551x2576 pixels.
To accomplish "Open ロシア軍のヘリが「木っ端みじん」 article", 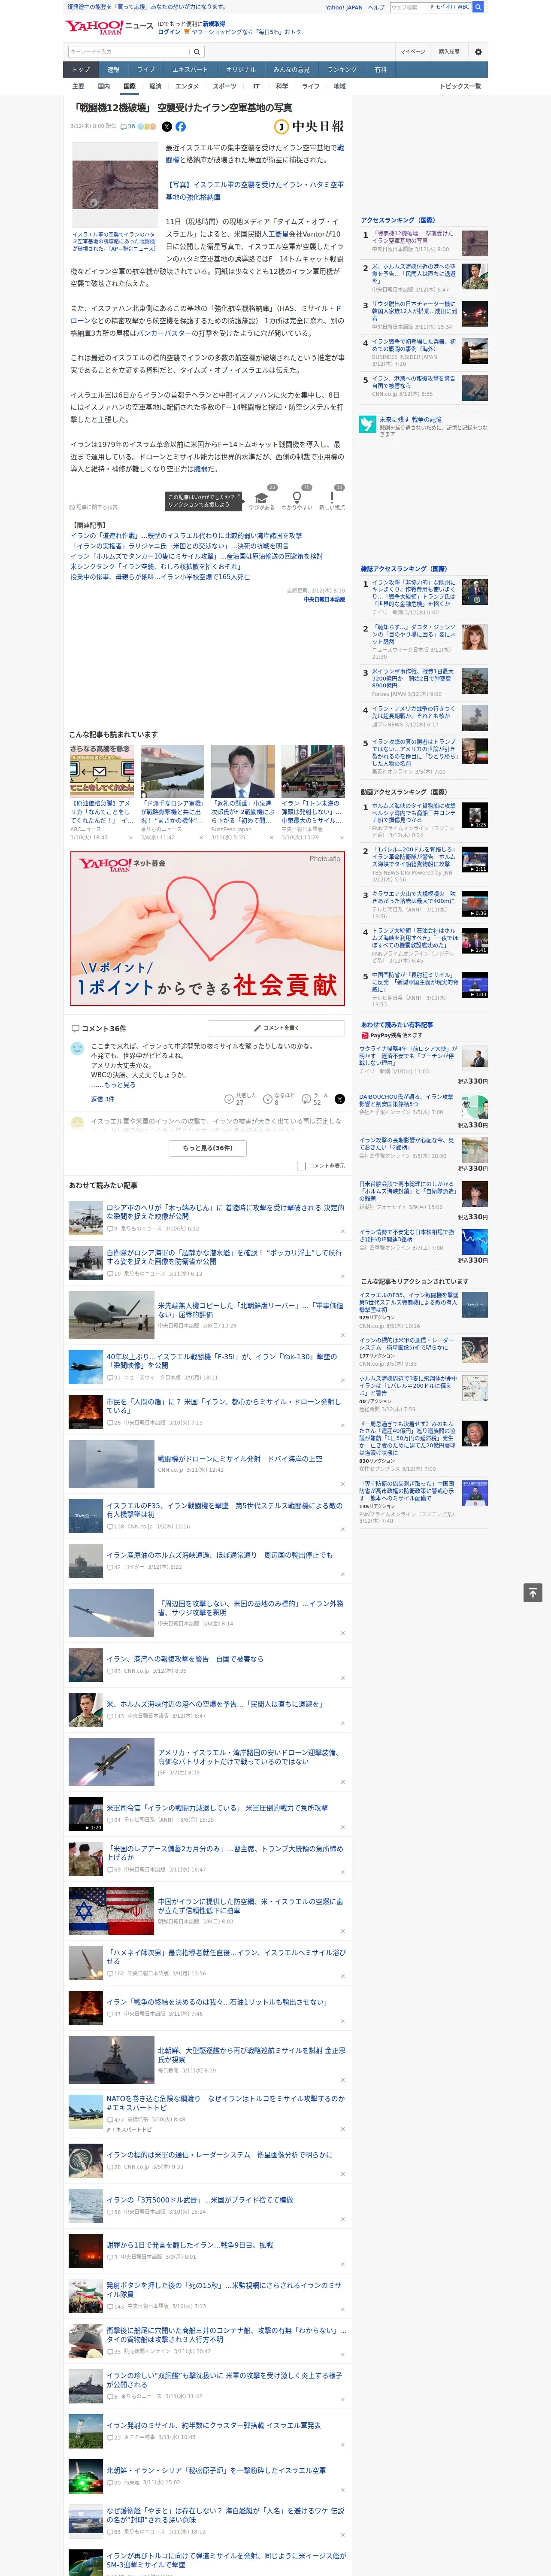I will 225,1211.
